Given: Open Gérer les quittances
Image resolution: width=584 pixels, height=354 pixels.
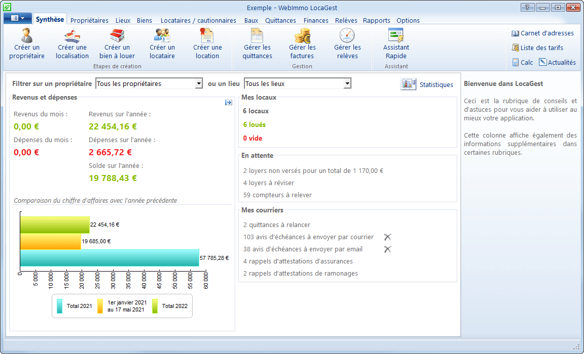Looking at the screenshot, I should (257, 35).
